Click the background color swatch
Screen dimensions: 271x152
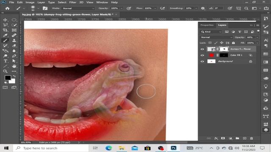click(12, 81)
